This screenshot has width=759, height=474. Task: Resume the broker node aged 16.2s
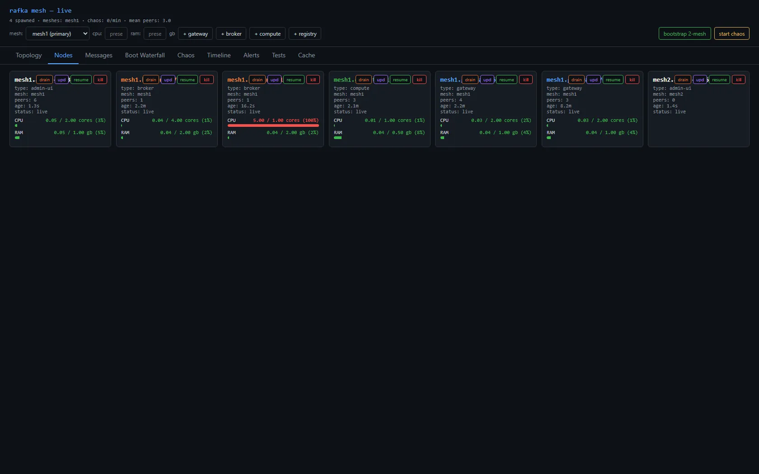click(294, 79)
